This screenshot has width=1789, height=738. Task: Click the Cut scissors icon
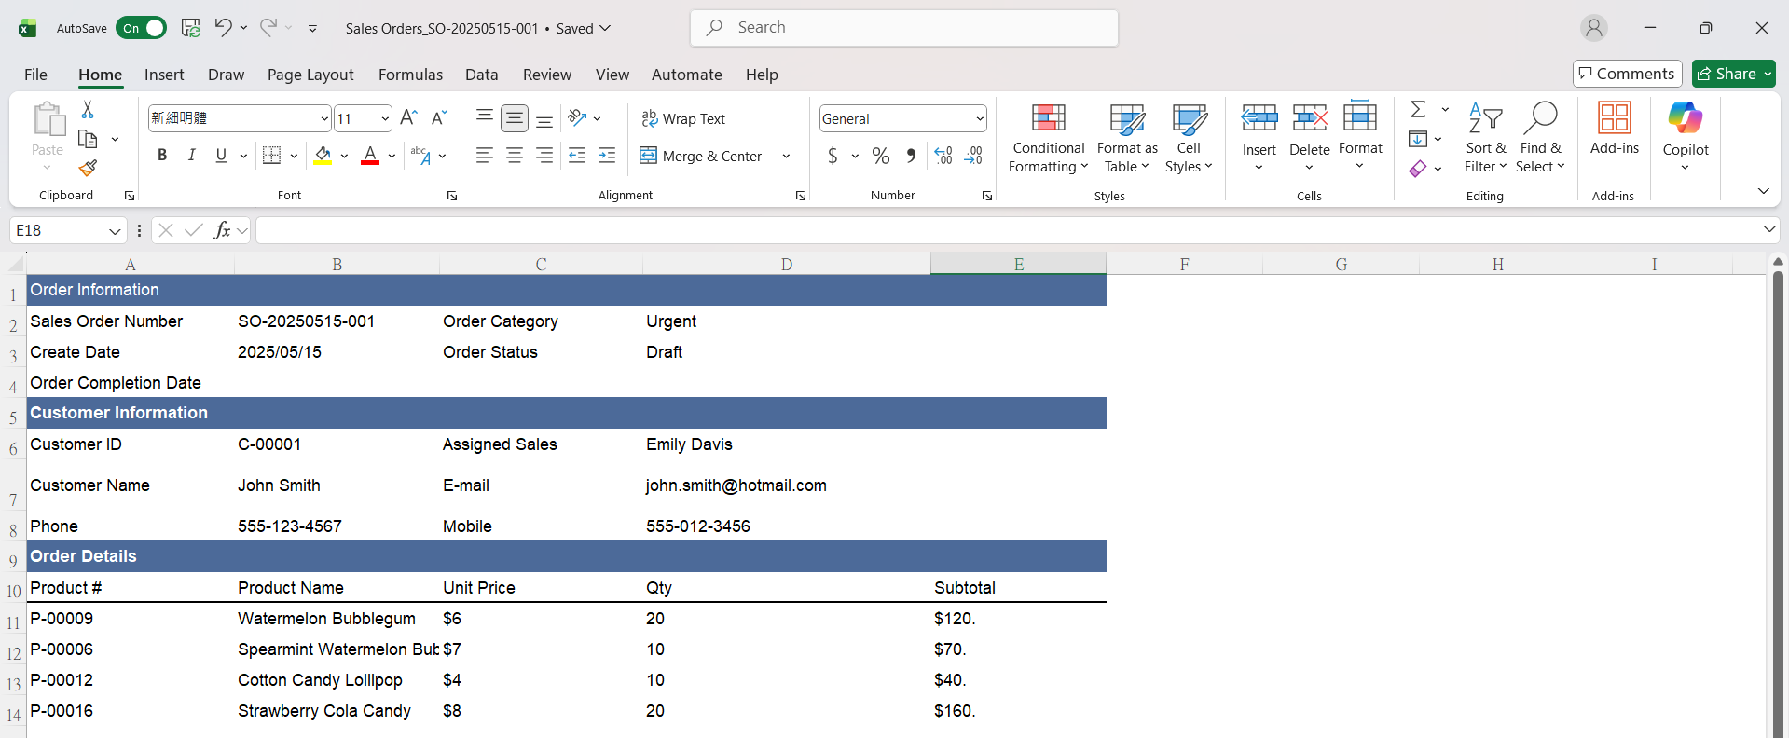pos(88,110)
